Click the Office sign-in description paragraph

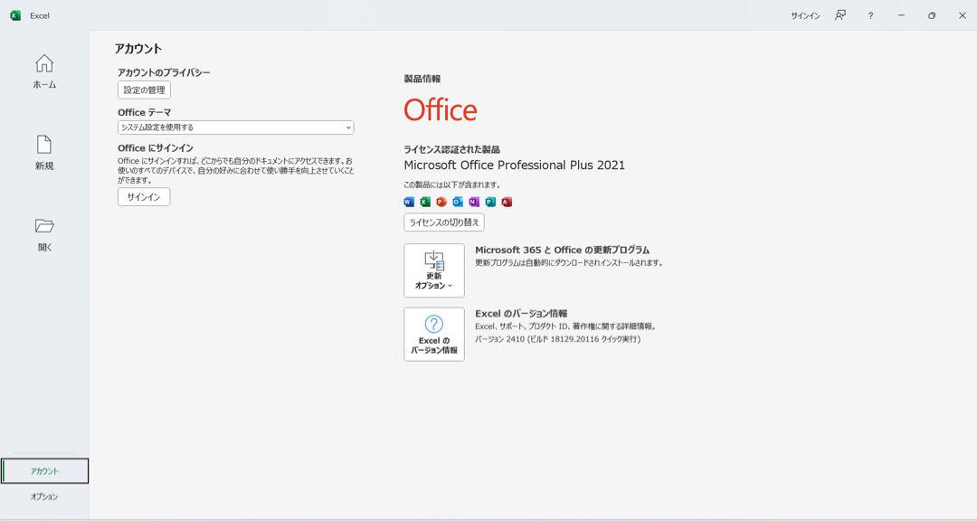click(235, 170)
